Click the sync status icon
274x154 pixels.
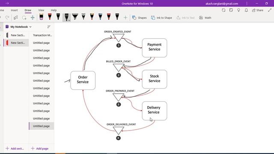[223, 10]
